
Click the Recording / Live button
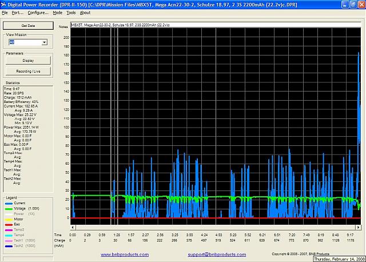click(x=28, y=71)
